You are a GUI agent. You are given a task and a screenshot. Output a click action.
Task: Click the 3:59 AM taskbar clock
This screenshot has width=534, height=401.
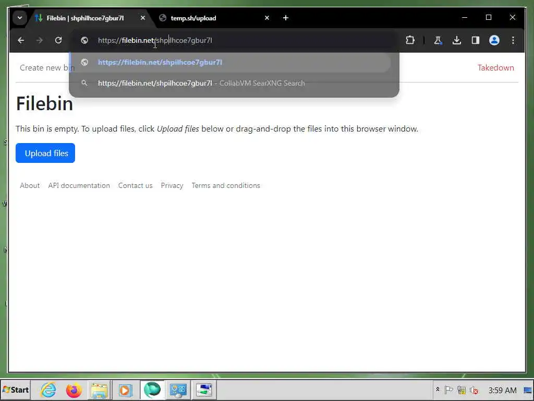coord(502,390)
